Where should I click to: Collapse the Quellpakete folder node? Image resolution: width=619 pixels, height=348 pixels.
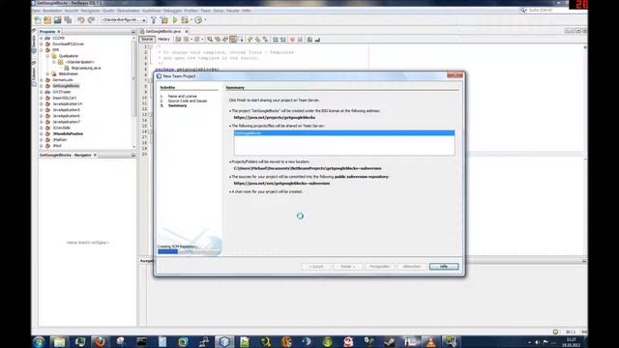pyautogui.click(x=47, y=56)
